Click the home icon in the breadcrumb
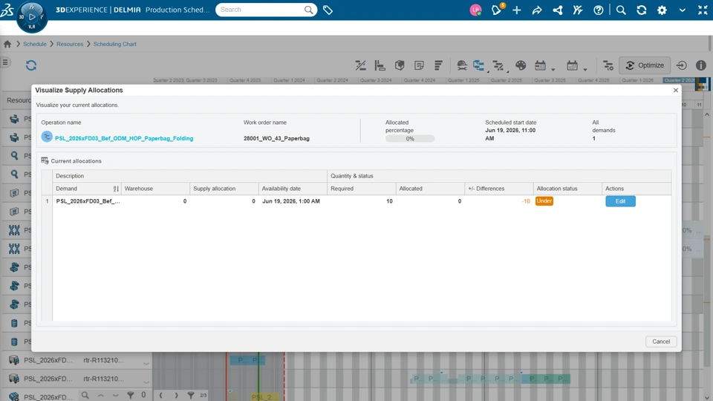This screenshot has height=401, width=713. click(x=7, y=44)
